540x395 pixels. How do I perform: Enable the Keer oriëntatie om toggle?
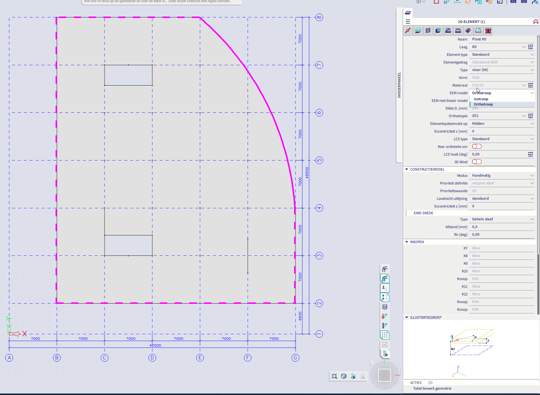click(477, 146)
